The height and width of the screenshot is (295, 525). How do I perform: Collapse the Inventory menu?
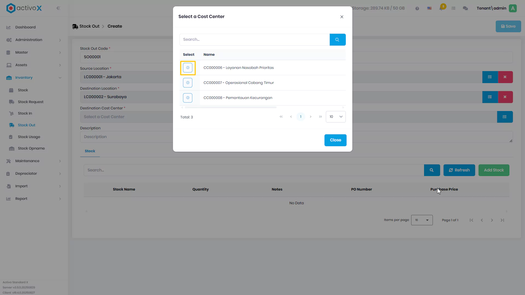tap(33, 78)
